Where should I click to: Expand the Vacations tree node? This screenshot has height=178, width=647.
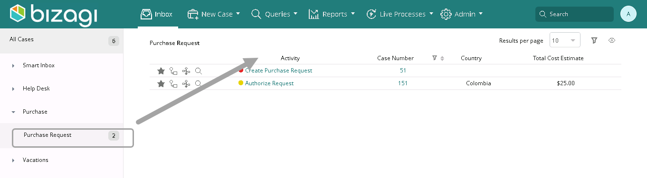(x=13, y=160)
